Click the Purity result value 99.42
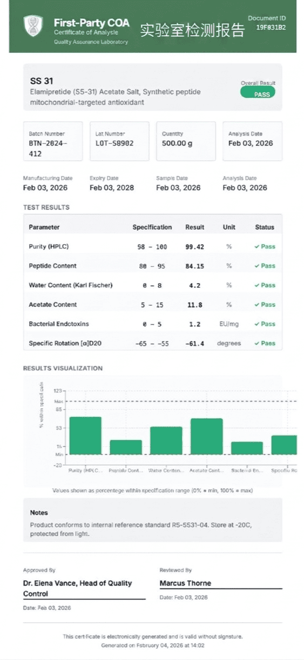304x660 pixels. 194,247
